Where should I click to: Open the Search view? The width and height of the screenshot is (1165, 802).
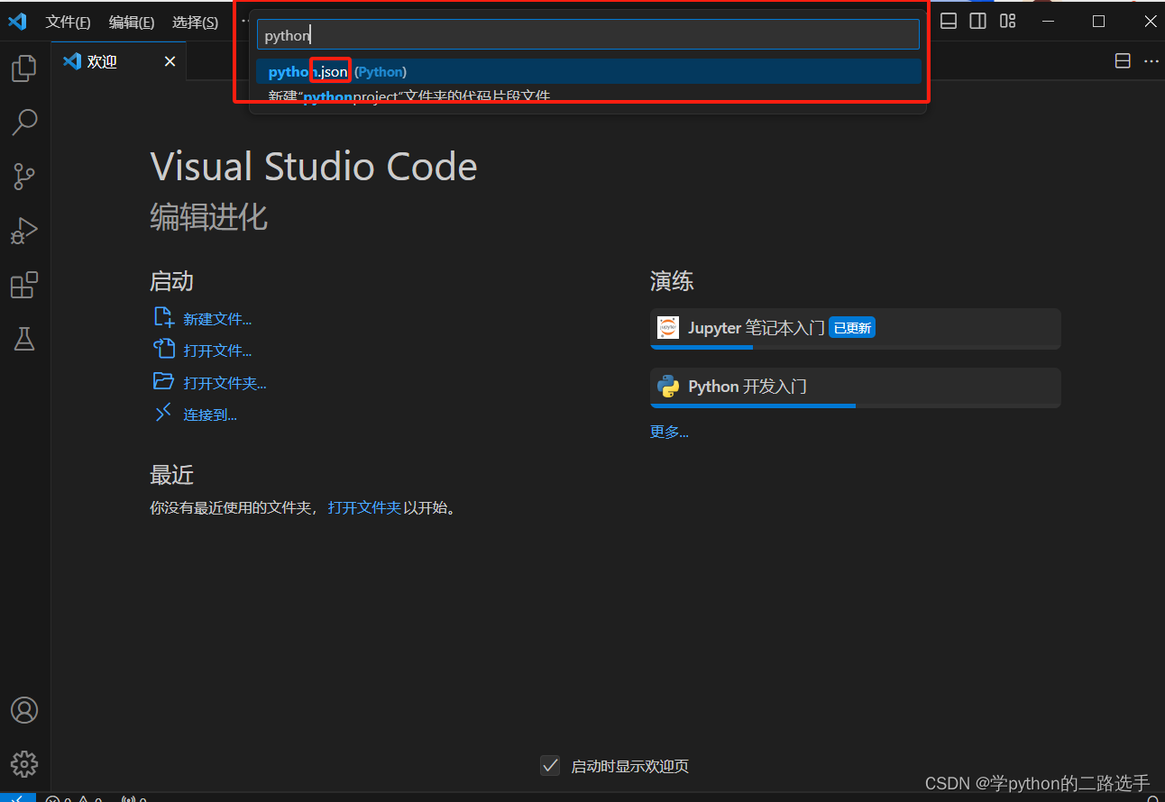pos(23,122)
